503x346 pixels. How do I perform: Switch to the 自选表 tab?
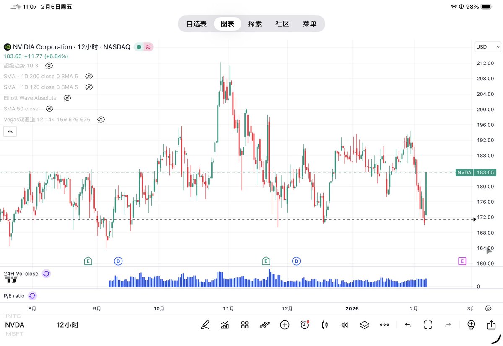[x=197, y=24]
